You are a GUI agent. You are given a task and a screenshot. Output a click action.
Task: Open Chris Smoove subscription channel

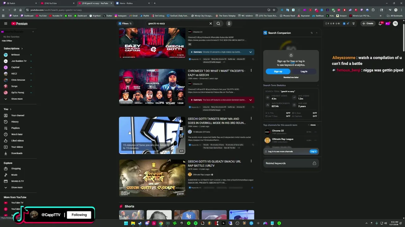[x=18, y=80]
